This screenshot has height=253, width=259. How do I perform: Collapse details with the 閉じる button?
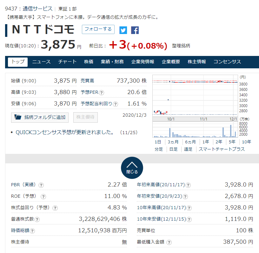[x=132, y=168]
